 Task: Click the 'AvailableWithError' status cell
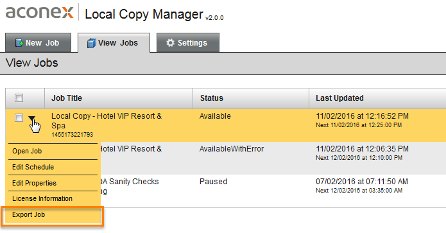pos(232,149)
